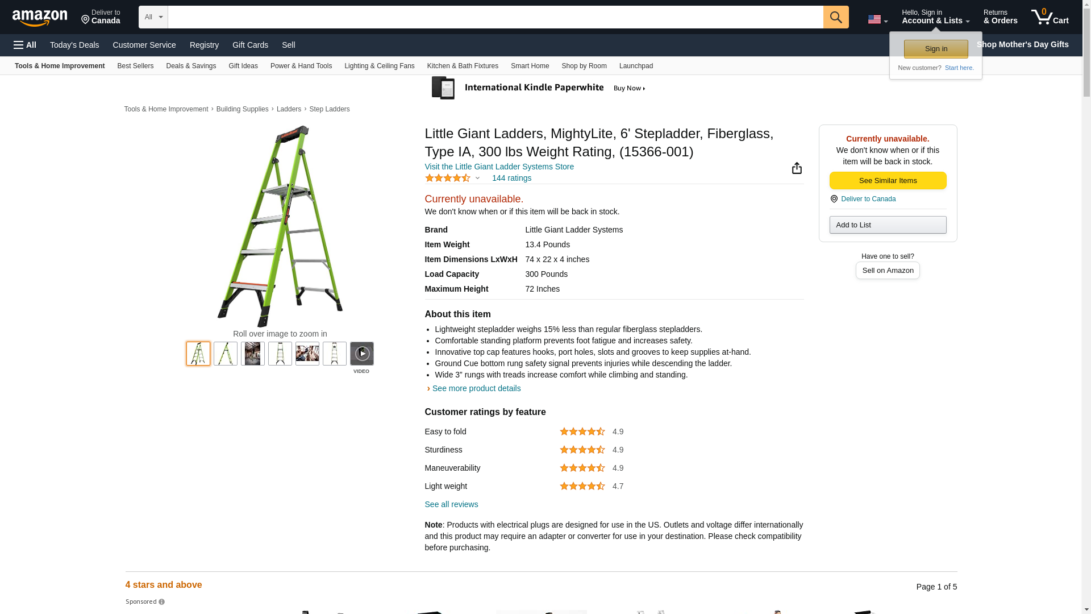Go to Best Sellers tab

[x=135, y=66]
